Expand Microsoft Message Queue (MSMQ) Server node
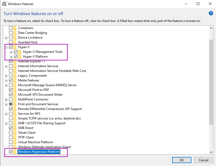This screenshot has height=166, width=216. (6, 86)
